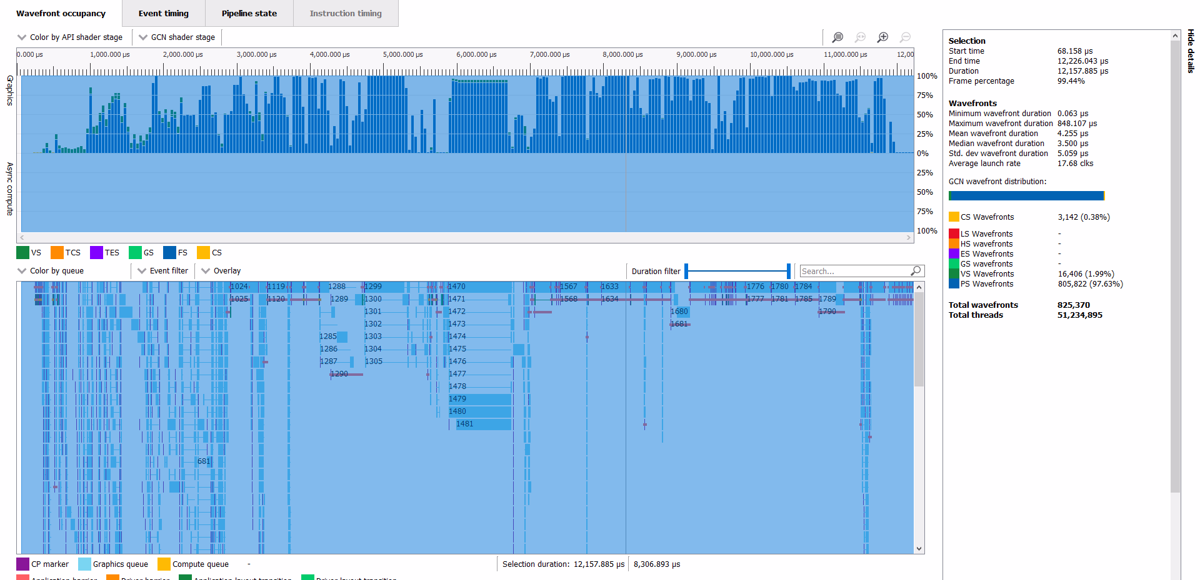Click the zoom to selection magnifier icon
The width and height of the screenshot is (1200, 580).
[837, 37]
